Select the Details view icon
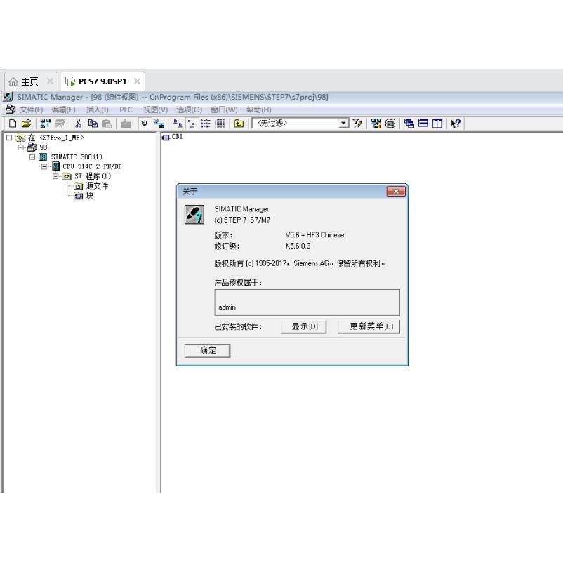Viewport: 563px width, 563px height. click(x=220, y=124)
